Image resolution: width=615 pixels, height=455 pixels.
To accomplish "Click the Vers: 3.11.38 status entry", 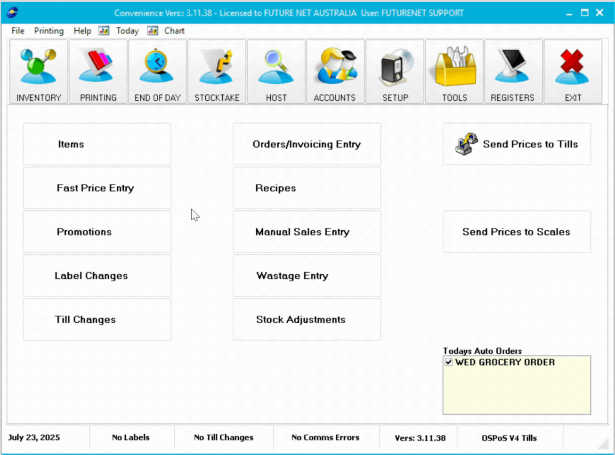I will [420, 438].
